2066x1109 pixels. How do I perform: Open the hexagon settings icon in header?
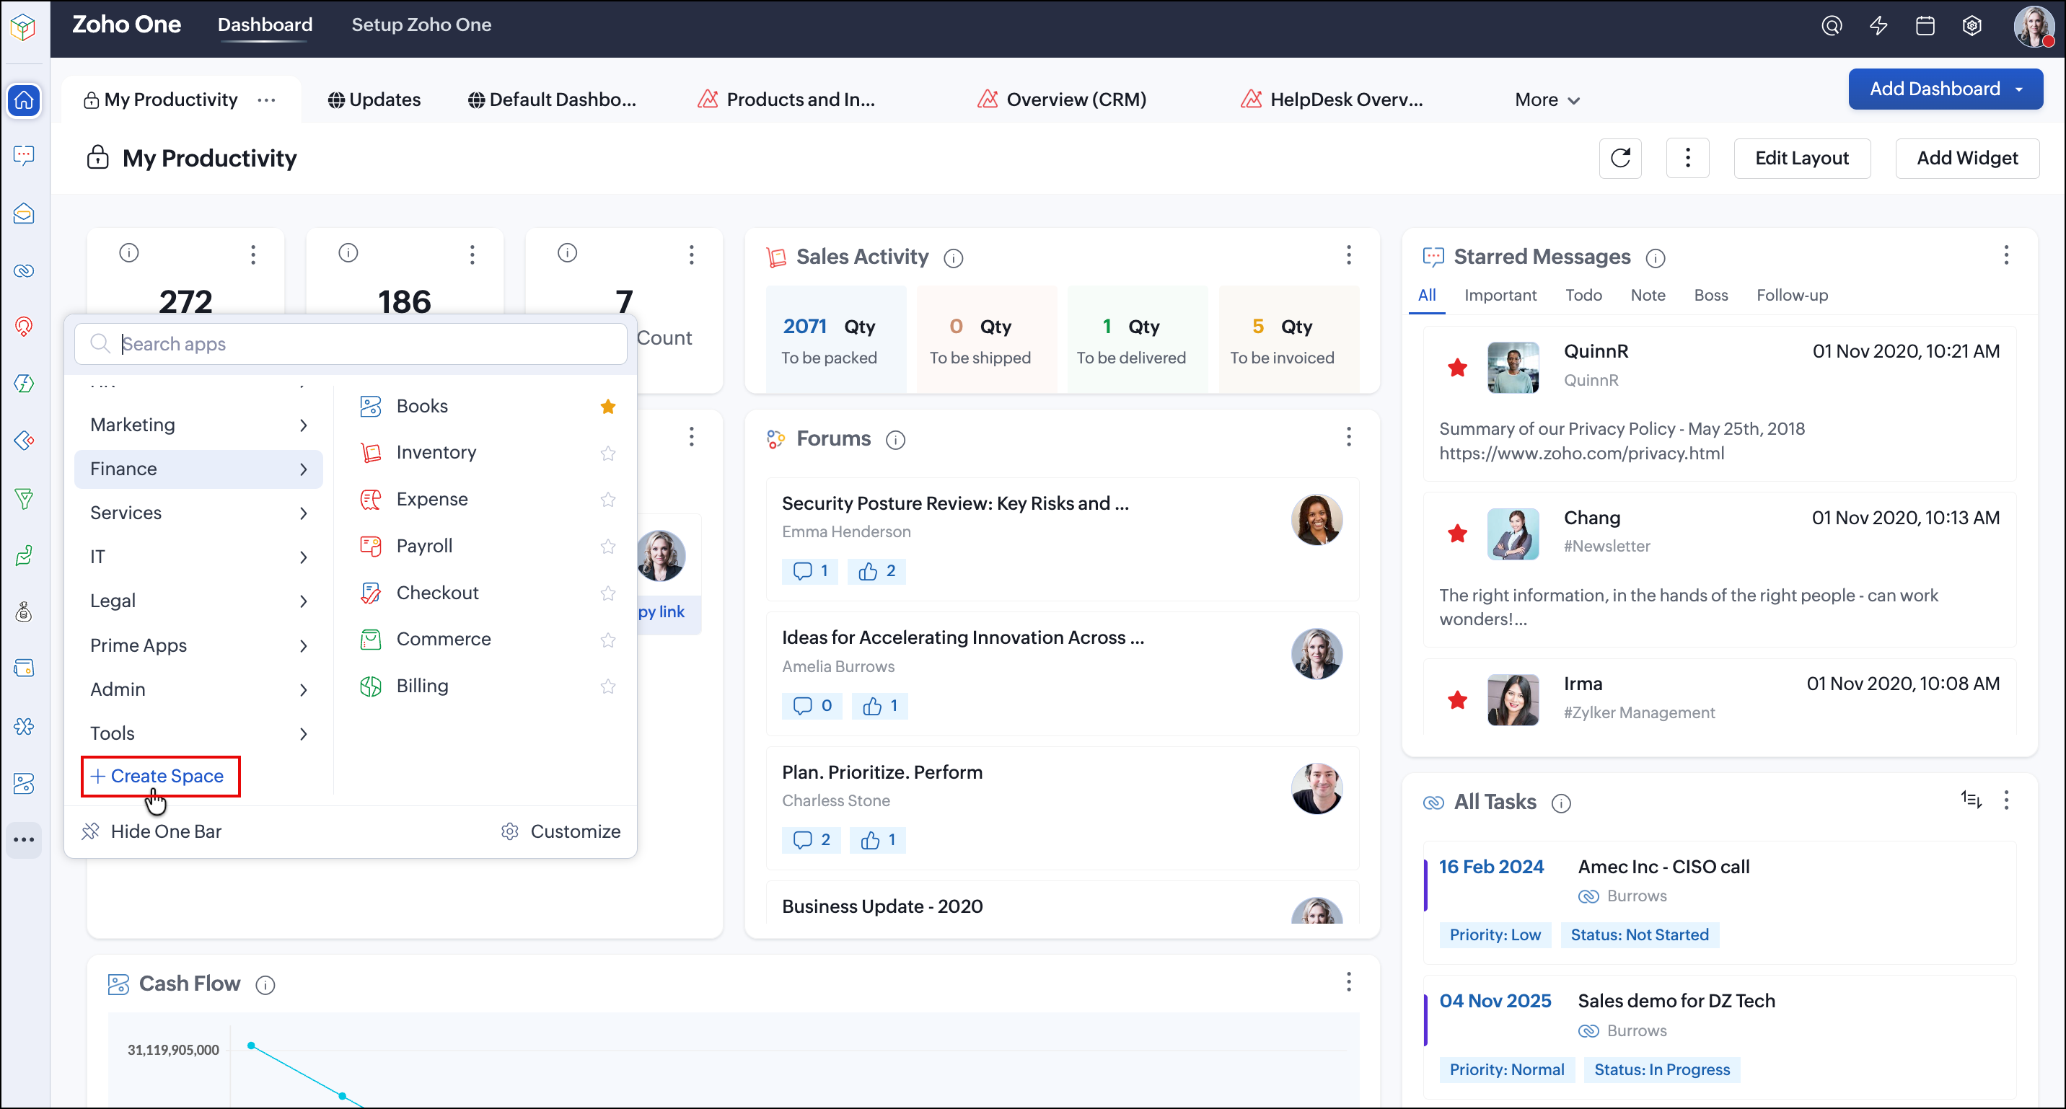pos(1972,26)
